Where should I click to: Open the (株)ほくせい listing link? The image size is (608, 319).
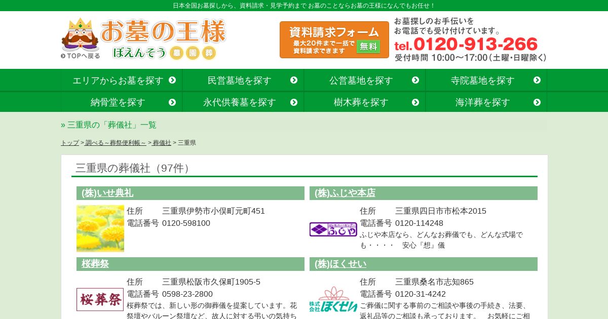tap(340, 264)
